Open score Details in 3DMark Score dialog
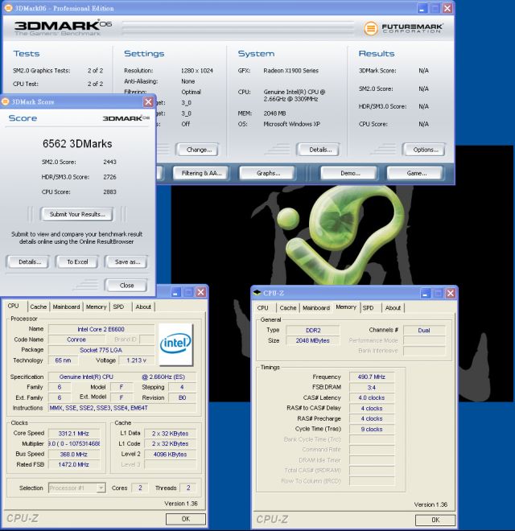The height and width of the screenshot is (531, 515). click(30, 261)
